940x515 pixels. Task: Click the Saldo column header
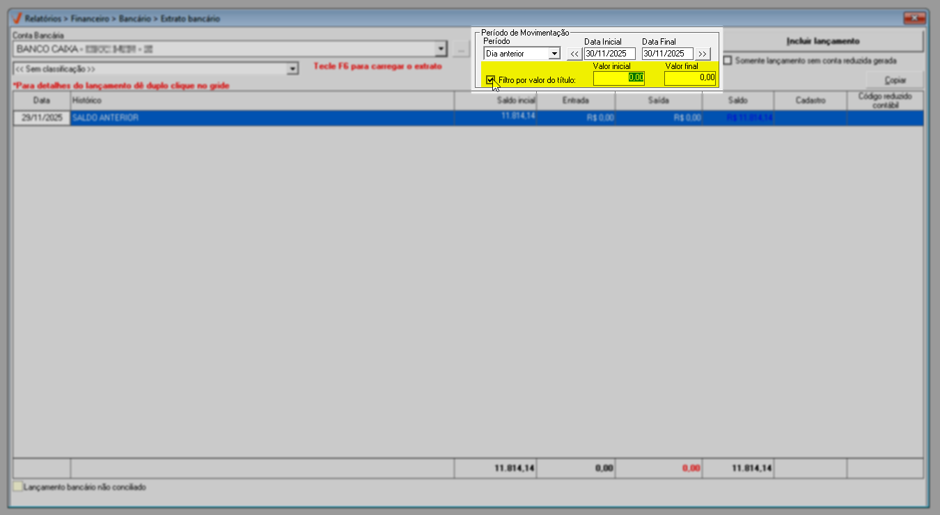tap(738, 101)
